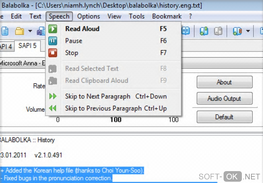Click the bookmark icon with orange marker
Image resolution: width=263 pixels, height=183 pixels.
[x=237, y=31]
